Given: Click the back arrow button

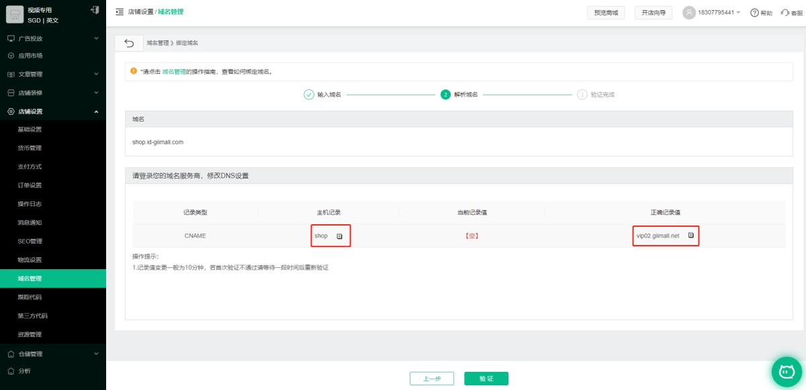Looking at the screenshot, I should (129, 43).
